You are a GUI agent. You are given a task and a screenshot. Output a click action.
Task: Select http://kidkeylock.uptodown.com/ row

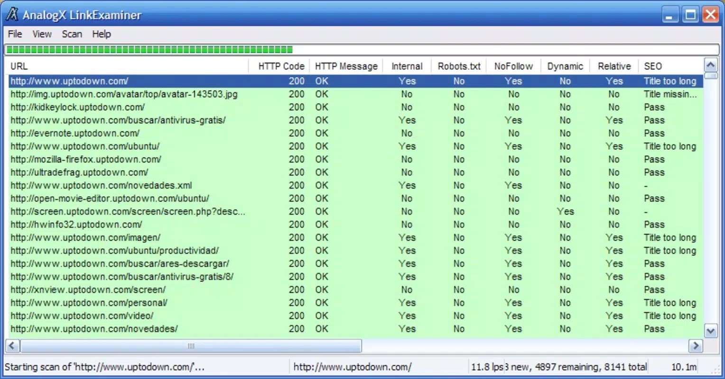point(355,107)
